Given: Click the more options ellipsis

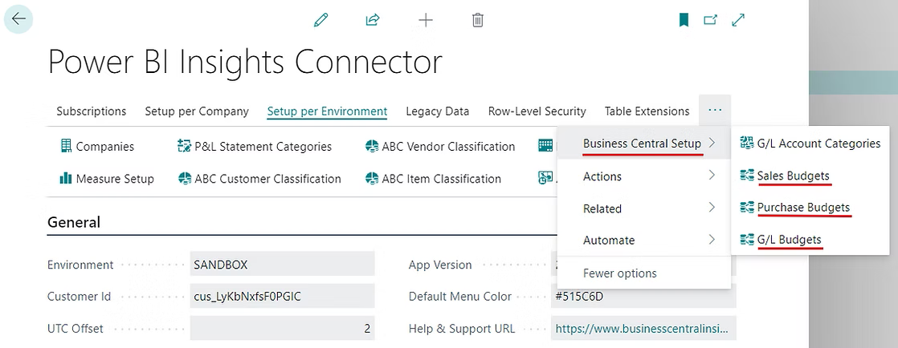Looking at the screenshot, I should pyautogui.click(x=715, y=111).
